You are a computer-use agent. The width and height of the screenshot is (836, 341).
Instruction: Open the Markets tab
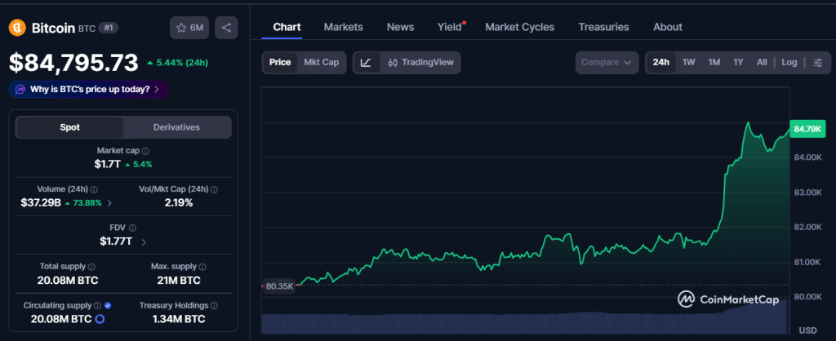344,27
